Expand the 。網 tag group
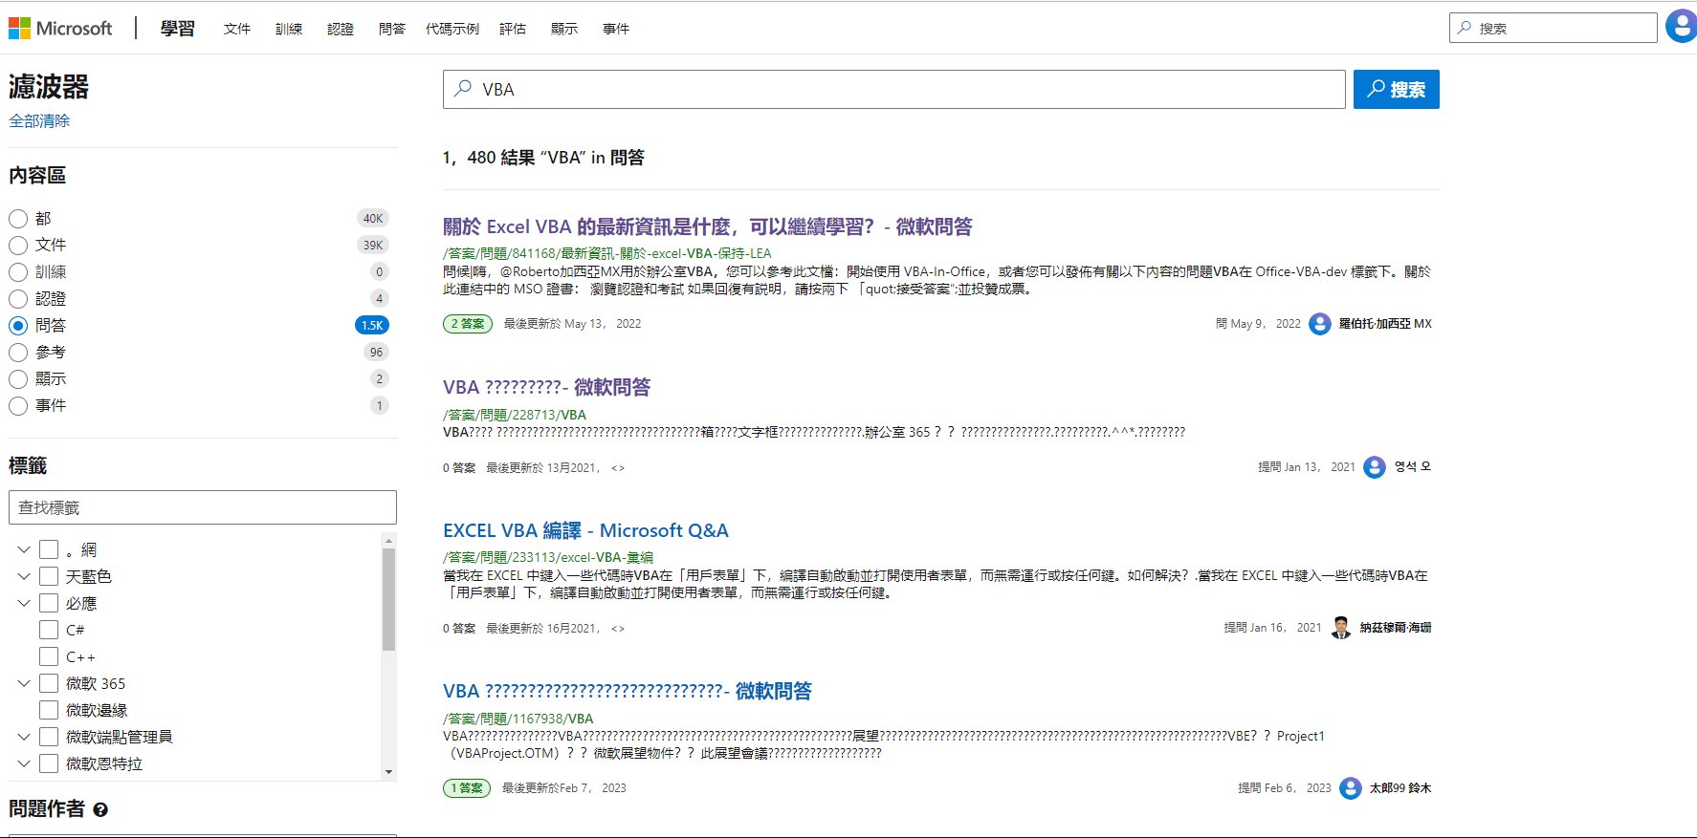This screenshot has height=838, width=1697. click(x=24, y=549)
